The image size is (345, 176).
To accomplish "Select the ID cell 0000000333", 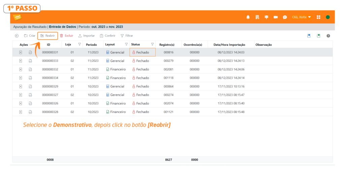I will (50, 61).
